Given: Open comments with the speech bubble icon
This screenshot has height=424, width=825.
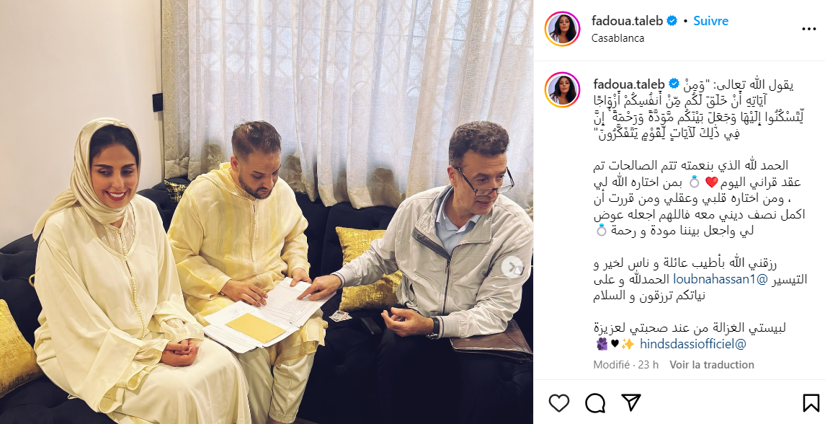Looking at the screenshot, I should tap(595, 404).
